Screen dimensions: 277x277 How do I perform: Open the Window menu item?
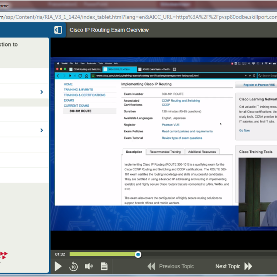108,63
